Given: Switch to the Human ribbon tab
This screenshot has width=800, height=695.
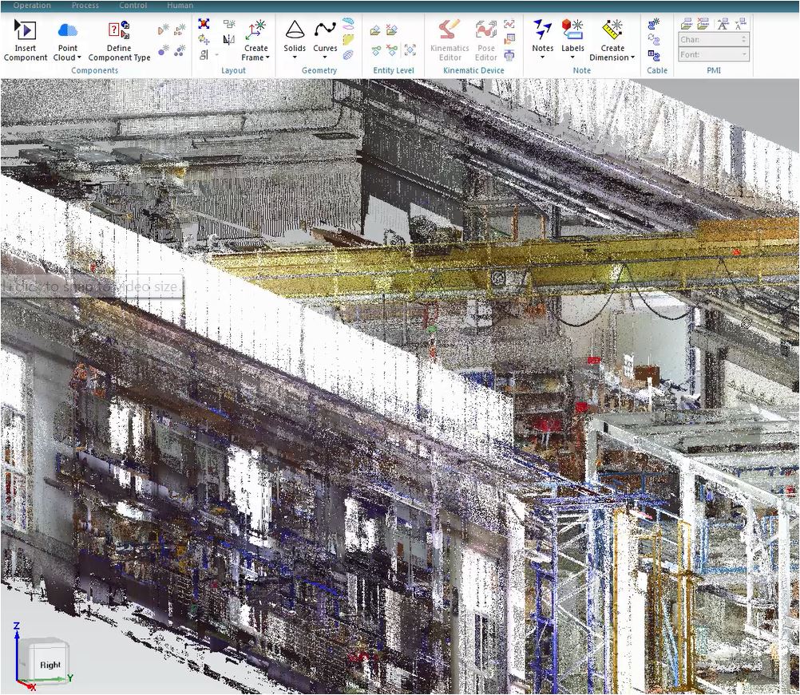Looking at the screenshot, I should tap(180, 5).
